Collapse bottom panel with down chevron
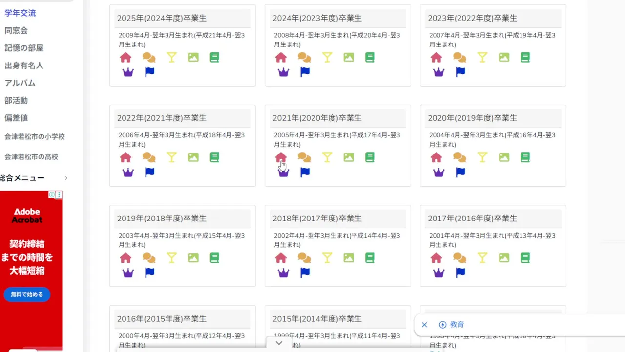Image resolution: width=625 pixels, height=352 pixels. click(279, 343)
